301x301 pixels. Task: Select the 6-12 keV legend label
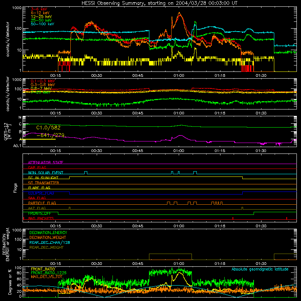tap(40, 13)
